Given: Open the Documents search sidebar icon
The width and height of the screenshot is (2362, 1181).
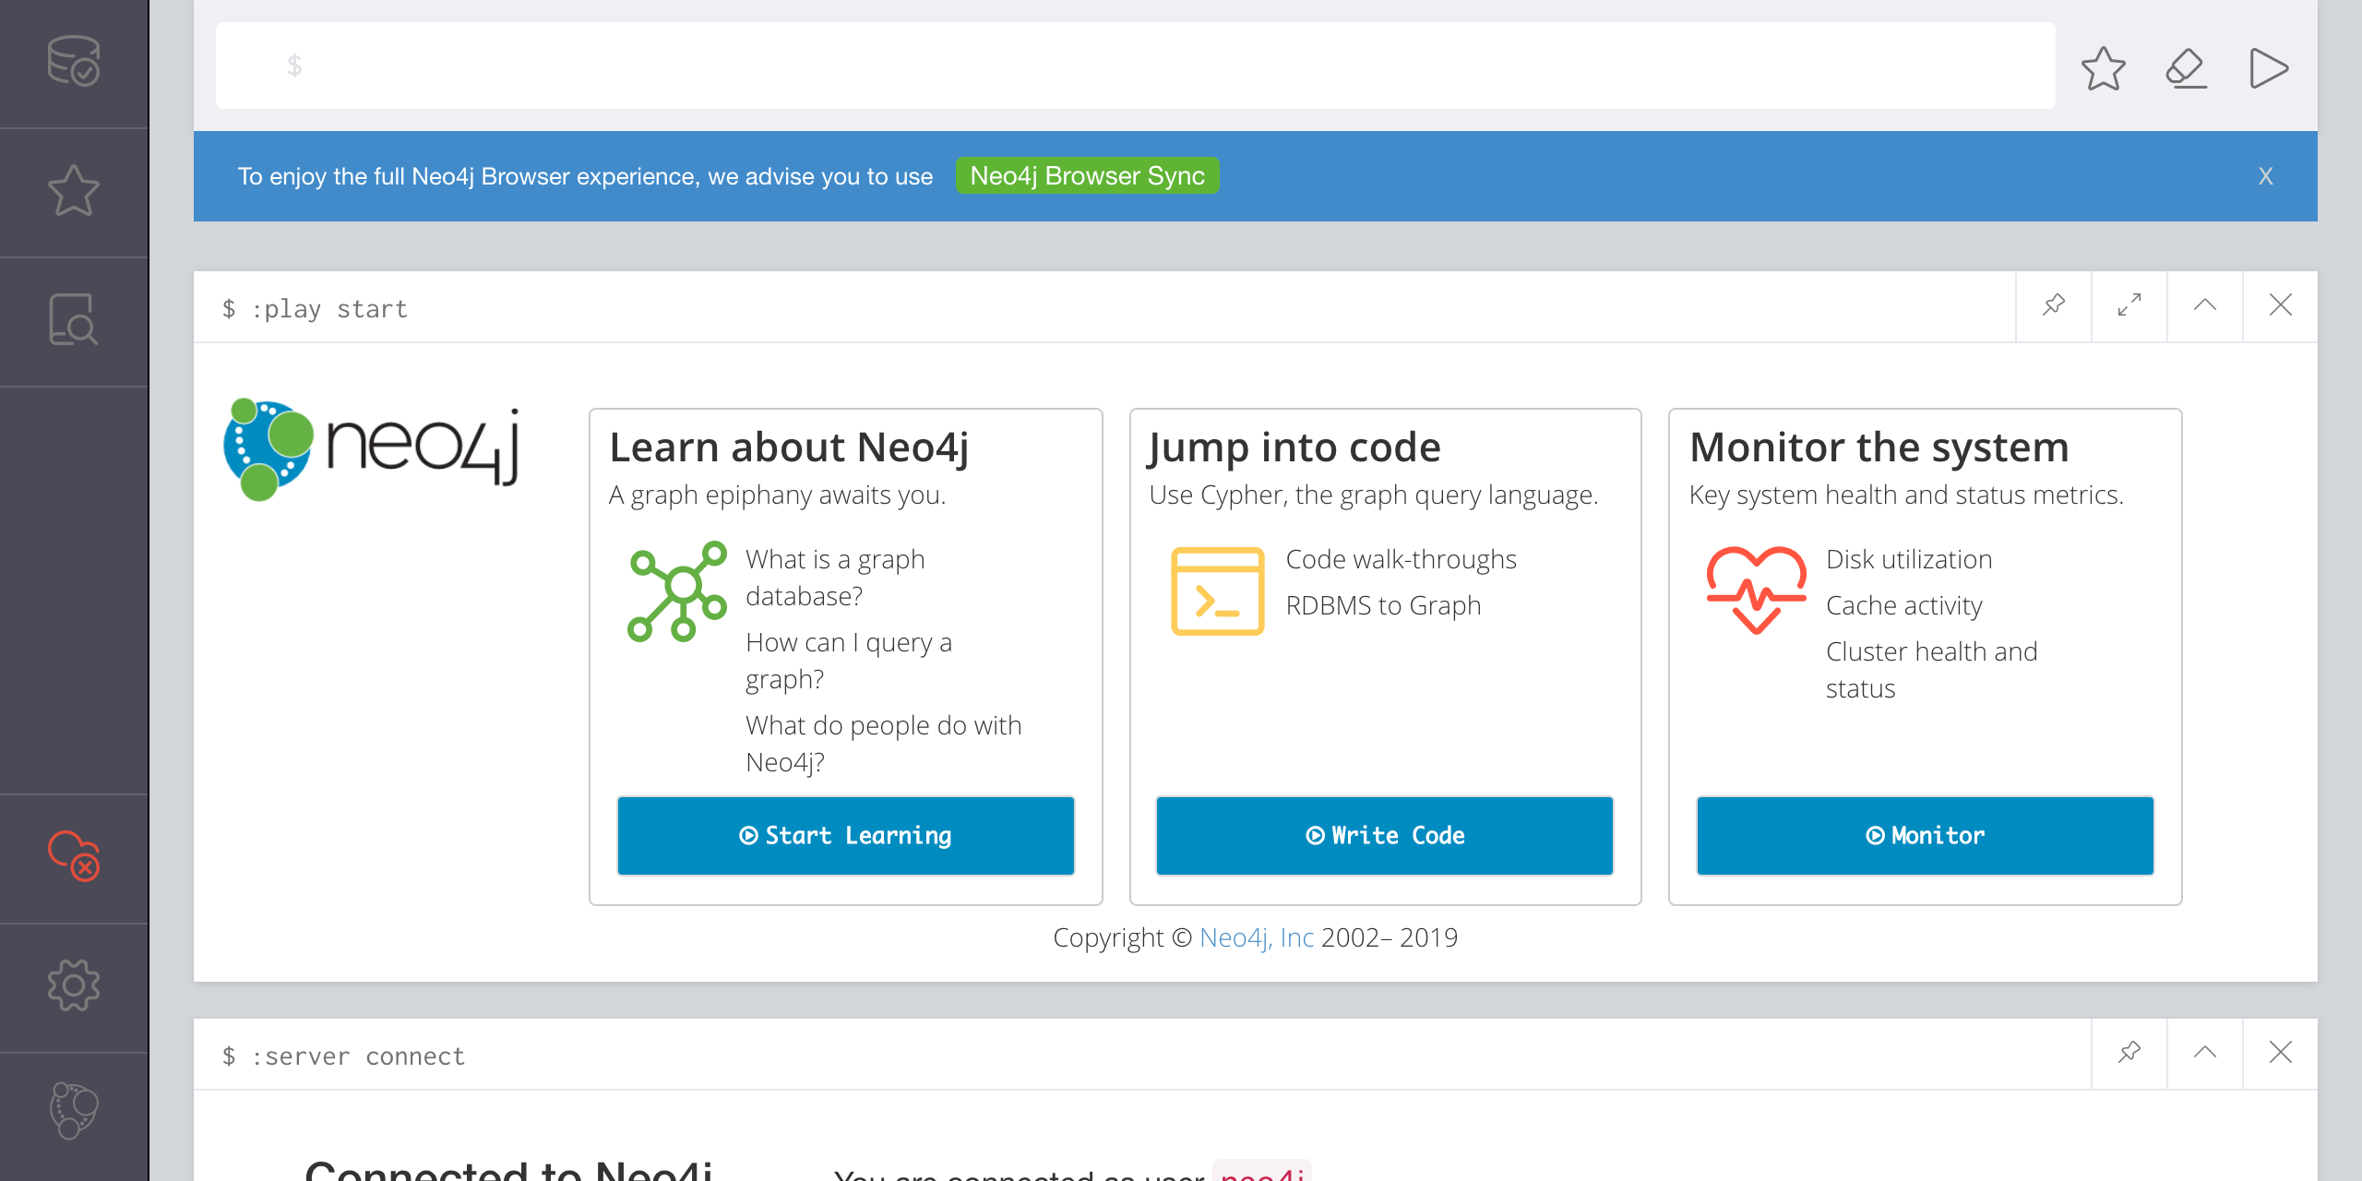Looking at the screenshot, I should point(74,320).
